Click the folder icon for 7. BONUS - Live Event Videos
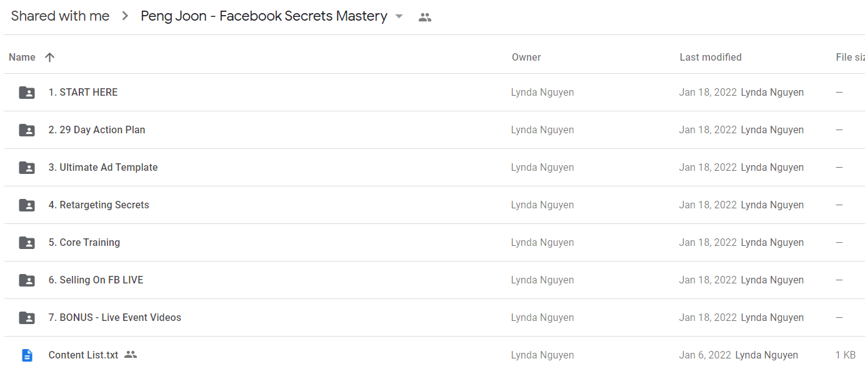The image size is (865, 371). pos(27,318)
